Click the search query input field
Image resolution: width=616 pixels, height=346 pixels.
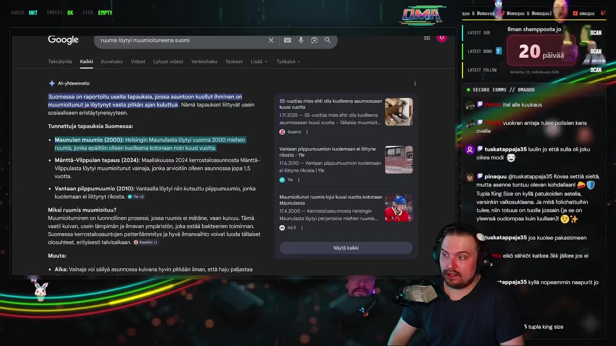click(x=180, y=40)
